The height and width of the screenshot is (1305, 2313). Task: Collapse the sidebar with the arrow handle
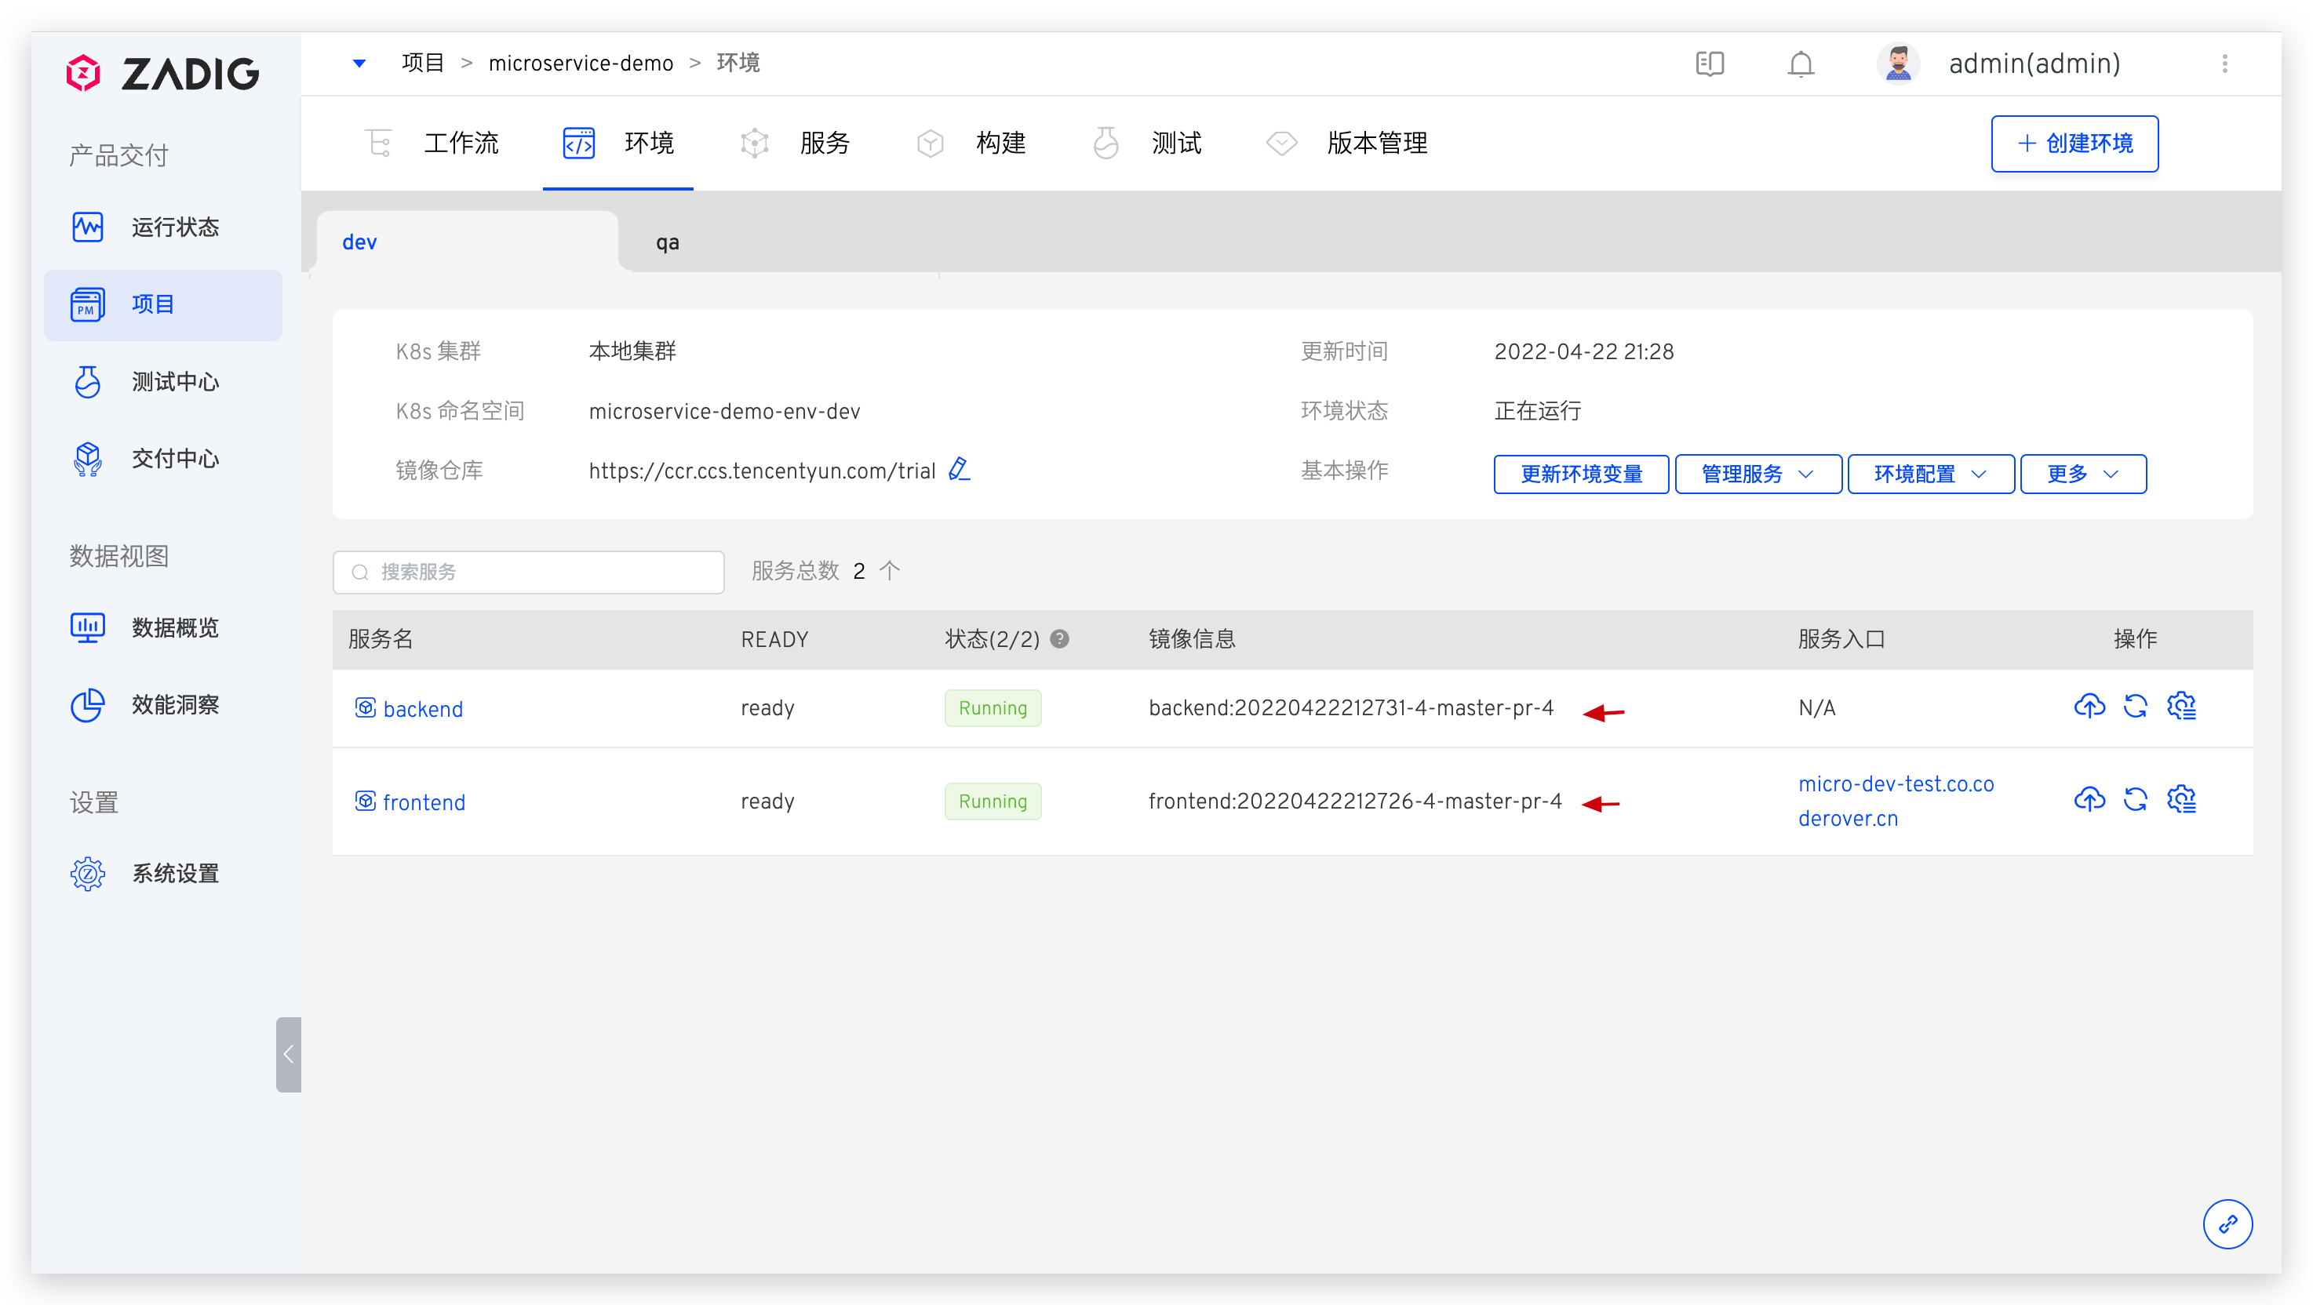[x=288, y=1055]
